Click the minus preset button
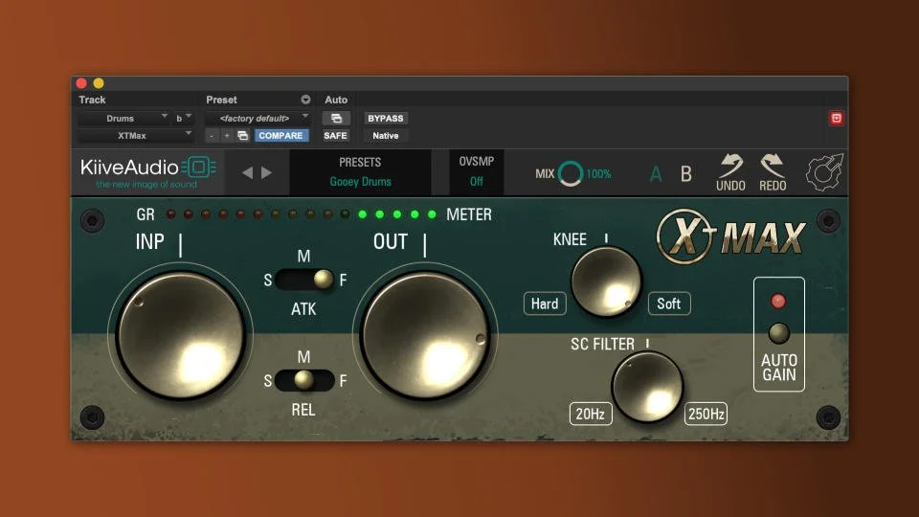The width and height of the screenshot is (919, 517). click(x=212, y=136)
